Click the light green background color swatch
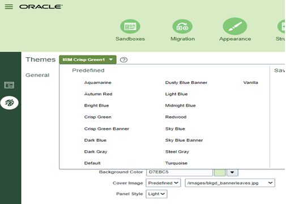The height and width of the screenshot is (204, 286). click(220, 172)
